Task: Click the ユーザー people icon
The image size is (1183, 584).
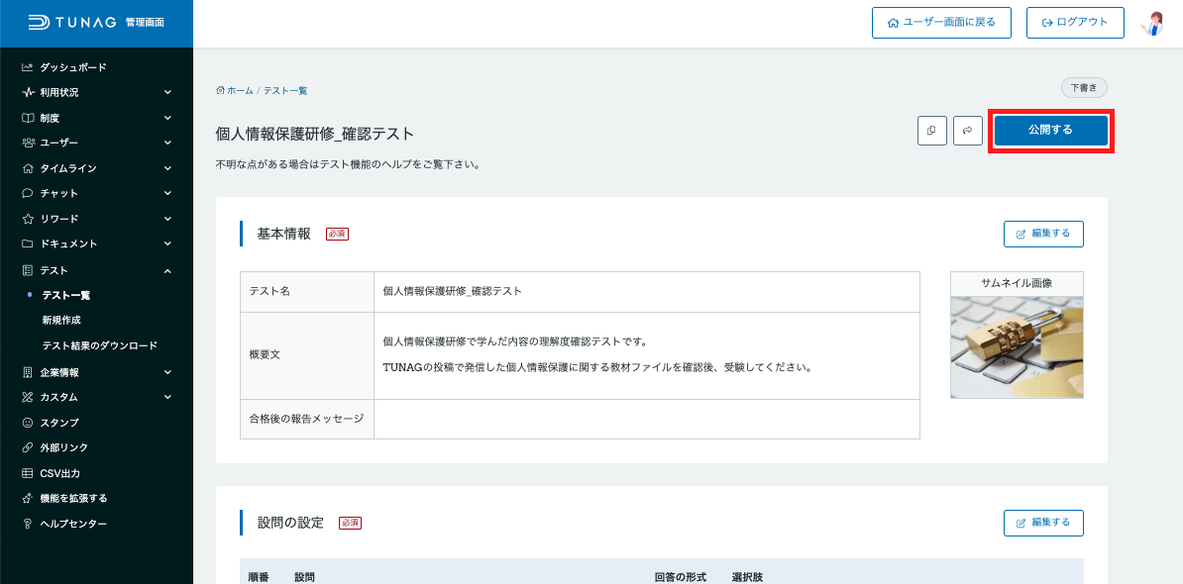Action: (x=27, y=143)
